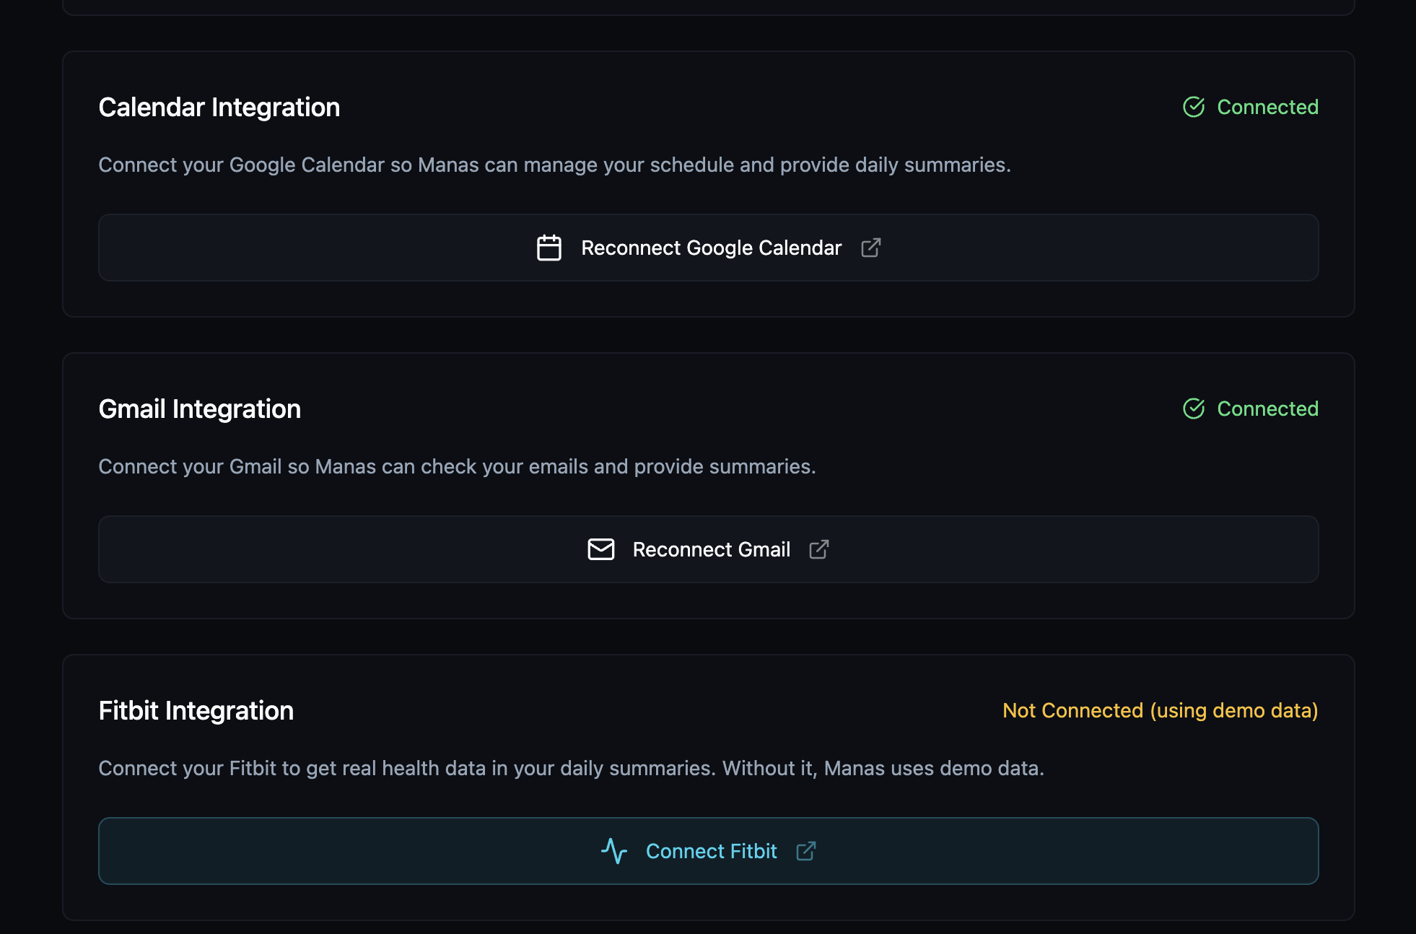Click the Fitbit demo data description text
The image size is (1416, 934).
pyautogui.click(x=571, y=768)
